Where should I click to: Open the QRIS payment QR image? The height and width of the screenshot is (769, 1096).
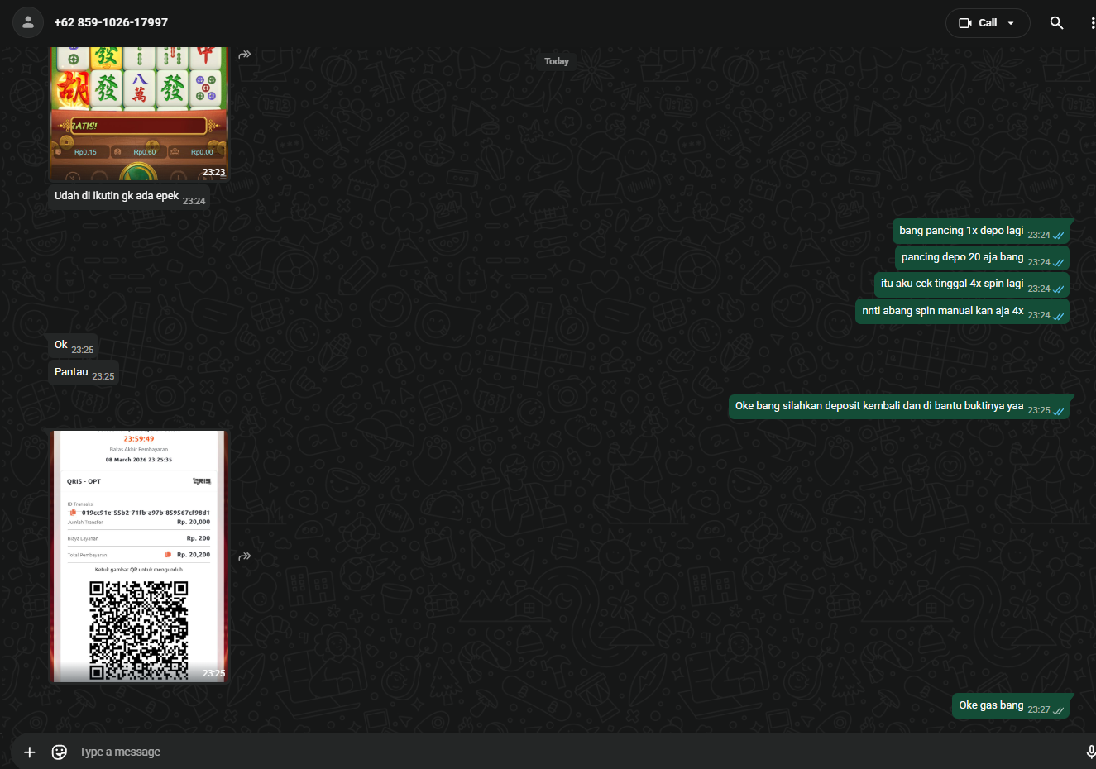[139, 556]
